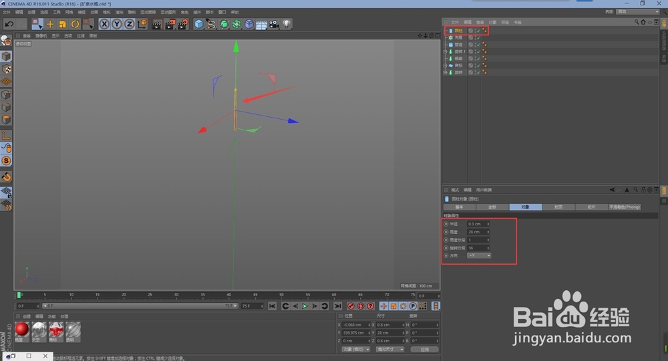Open 帮助 menu in the menu bar
Image resolution: width=668 pixels, height=361 pixels.
pyautogui.click(x=234, y=12)
